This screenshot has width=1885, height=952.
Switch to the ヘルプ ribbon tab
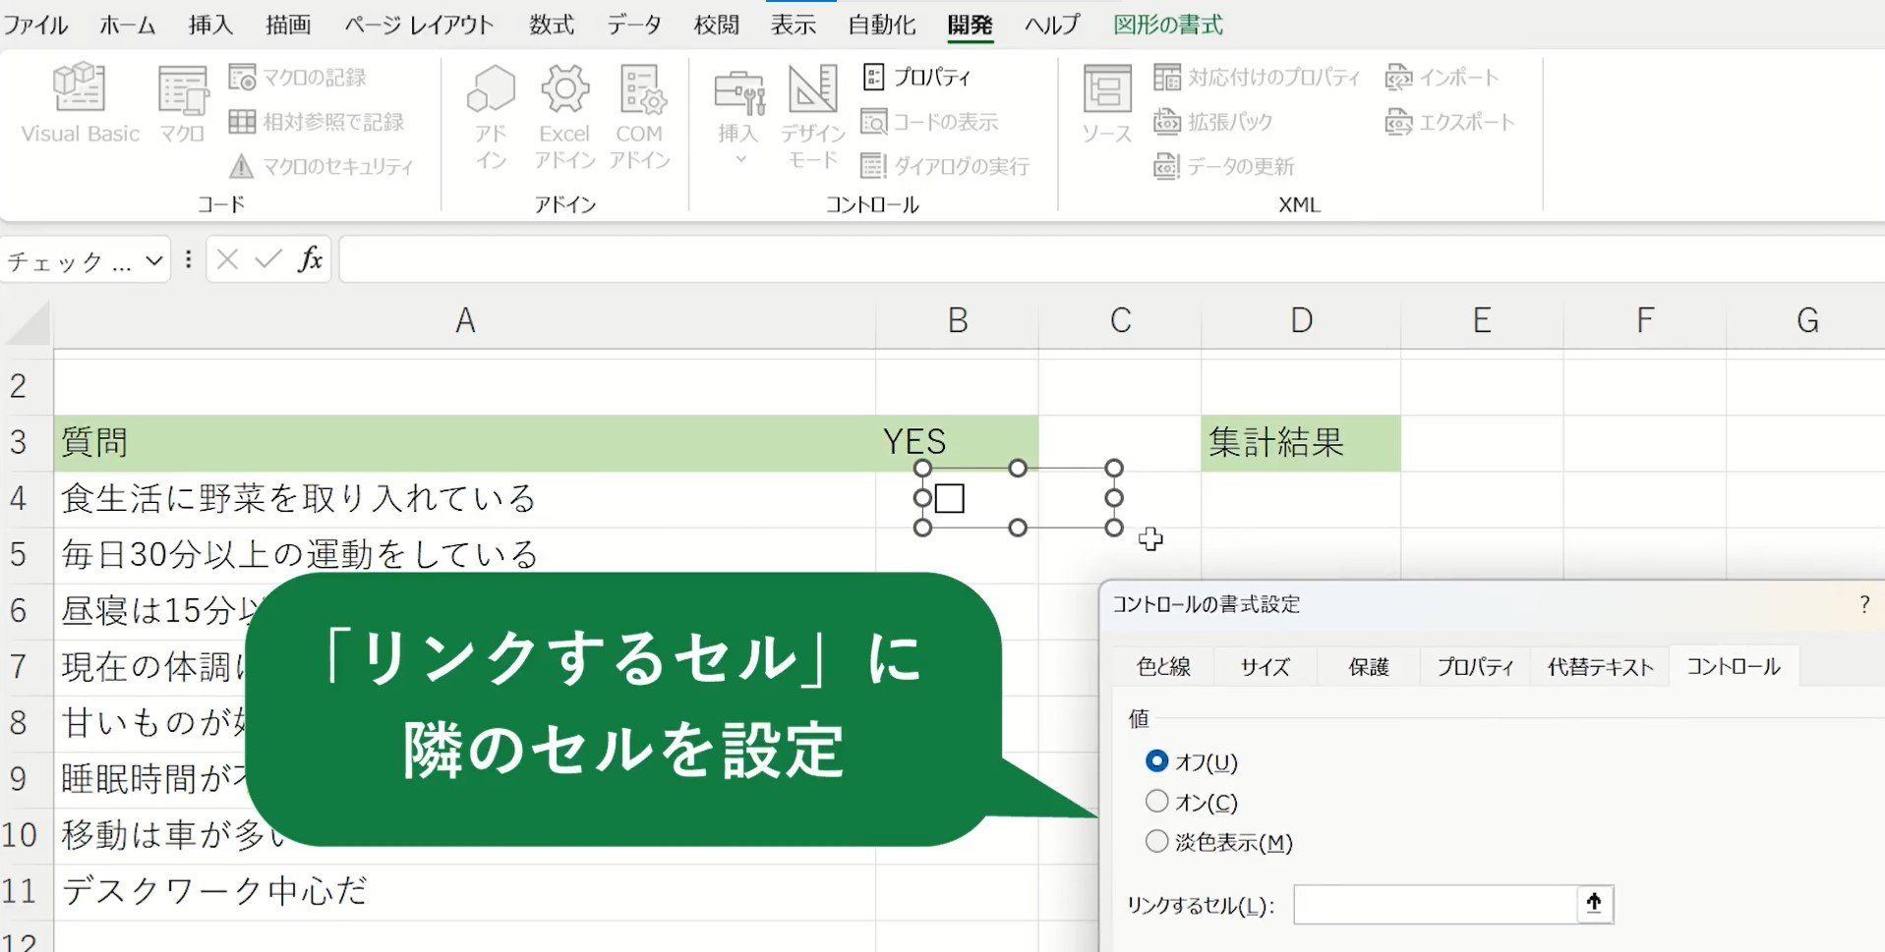1052,25
